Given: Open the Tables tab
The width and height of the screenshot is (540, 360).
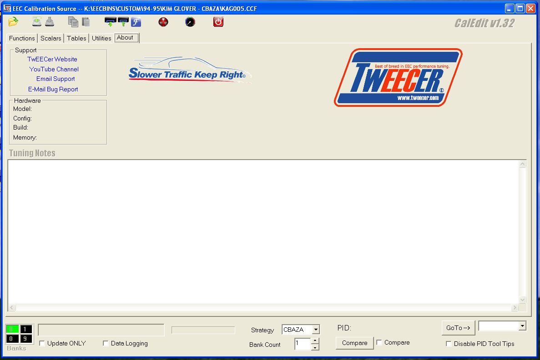Looking at the screenshot, I should (x=76, y=38).
